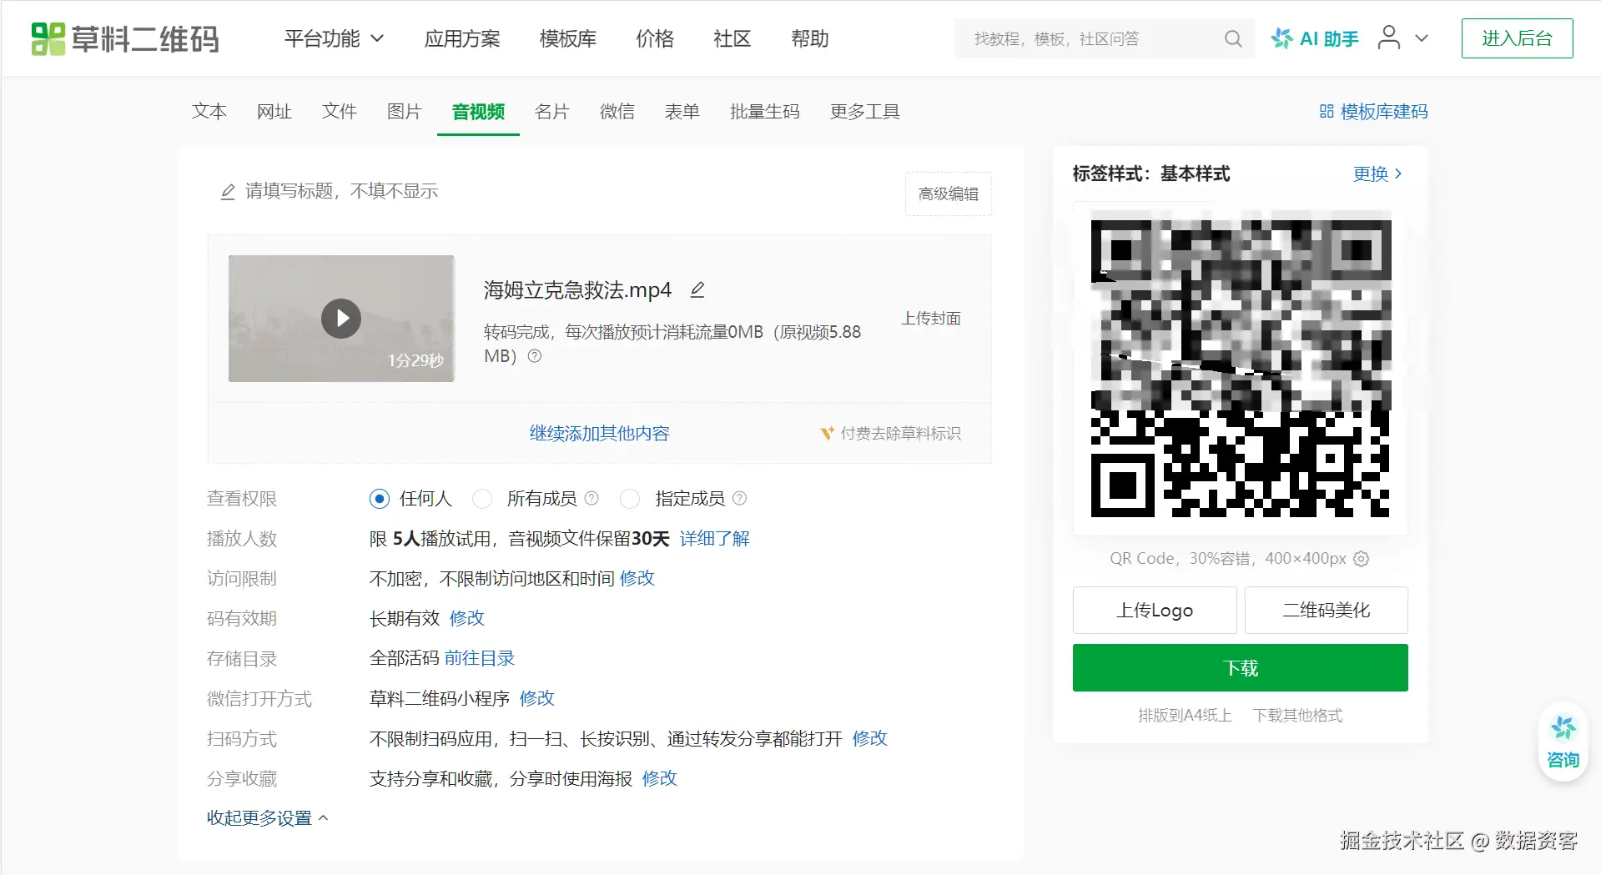Viewport: 1601px width, 875px height.
Task: Open the 咨询 floating consultation widget
Action: pos(1563,742)
